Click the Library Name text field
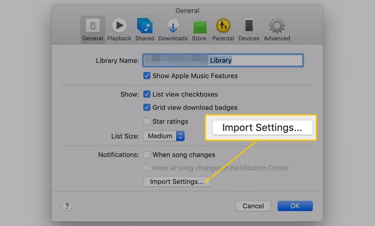Screen dimensions: 375x226 [x=223, y=60]
